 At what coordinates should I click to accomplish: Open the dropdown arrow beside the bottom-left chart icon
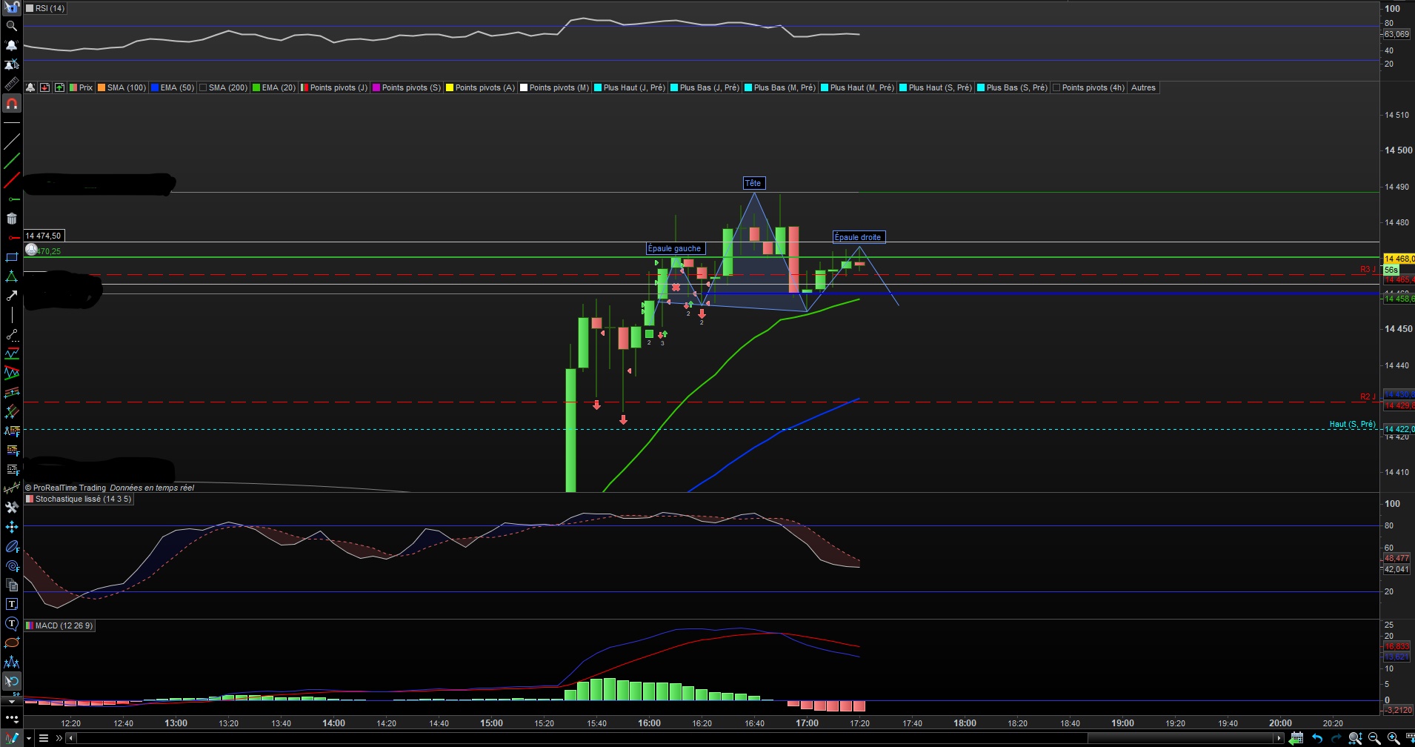point(29,738)
